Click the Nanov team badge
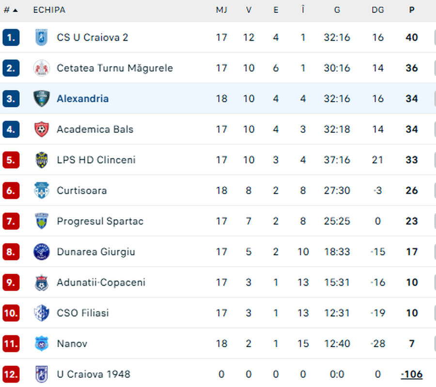The width and height of the screenshot is (436, 387). (x=41, y=343)
